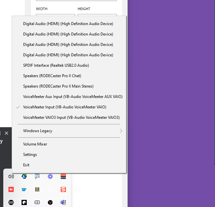Open the purple Loom sunburst tray icon
Image resolution: width=215 pixels, height=207 pixels.
[x=50, y=176]
